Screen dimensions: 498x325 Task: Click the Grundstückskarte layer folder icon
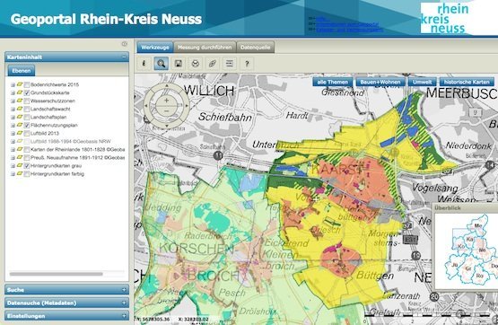(x=20, y=92)
